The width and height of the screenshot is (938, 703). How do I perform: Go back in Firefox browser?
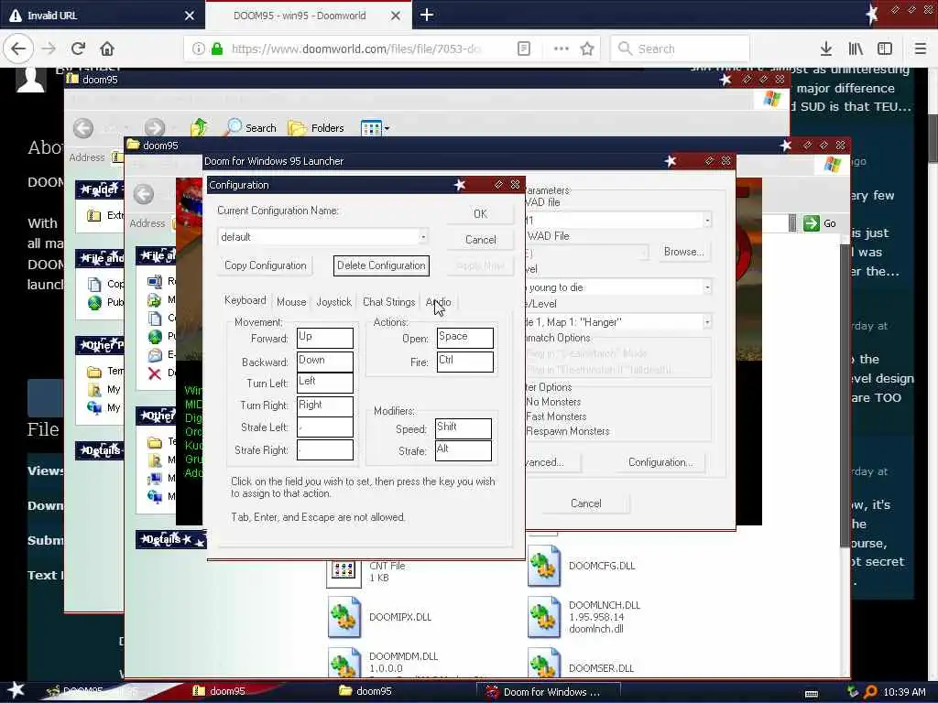point(18,49)
